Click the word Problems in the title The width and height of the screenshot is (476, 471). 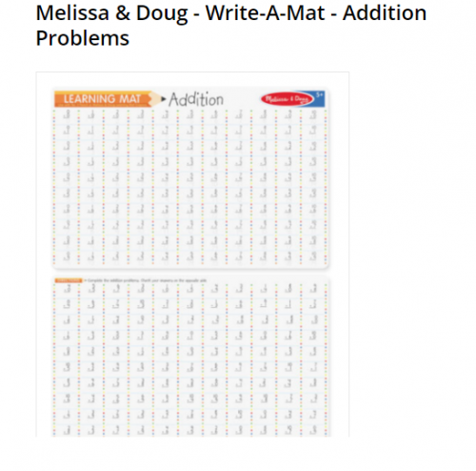click(x=83, y=38)
